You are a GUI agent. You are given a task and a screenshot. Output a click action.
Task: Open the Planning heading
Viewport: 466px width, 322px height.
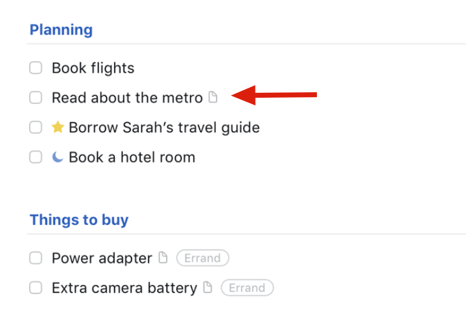click(61, 29)
